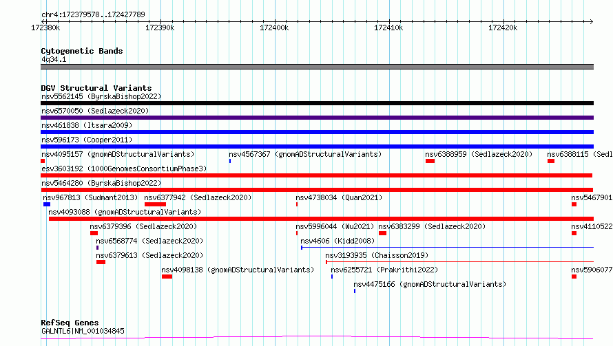Open nsv596173 (Cooper2011) variant label
The height and width of the screenshot is (346, 613).
click(x=87, y=140)
